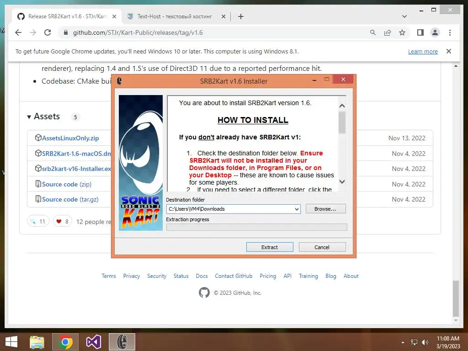Open the Privacy footer link
468x351 pixels.
[x=132, y=276]
